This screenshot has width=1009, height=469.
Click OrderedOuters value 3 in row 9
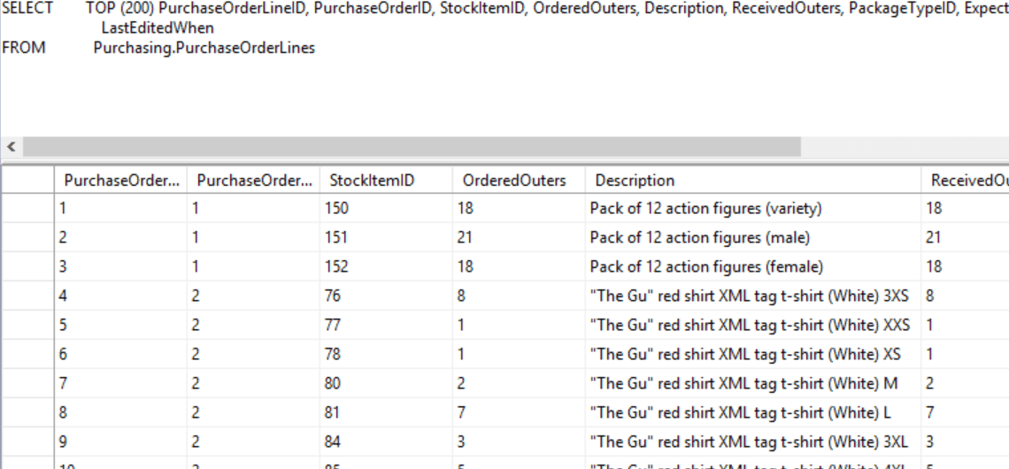click(519, 442)
